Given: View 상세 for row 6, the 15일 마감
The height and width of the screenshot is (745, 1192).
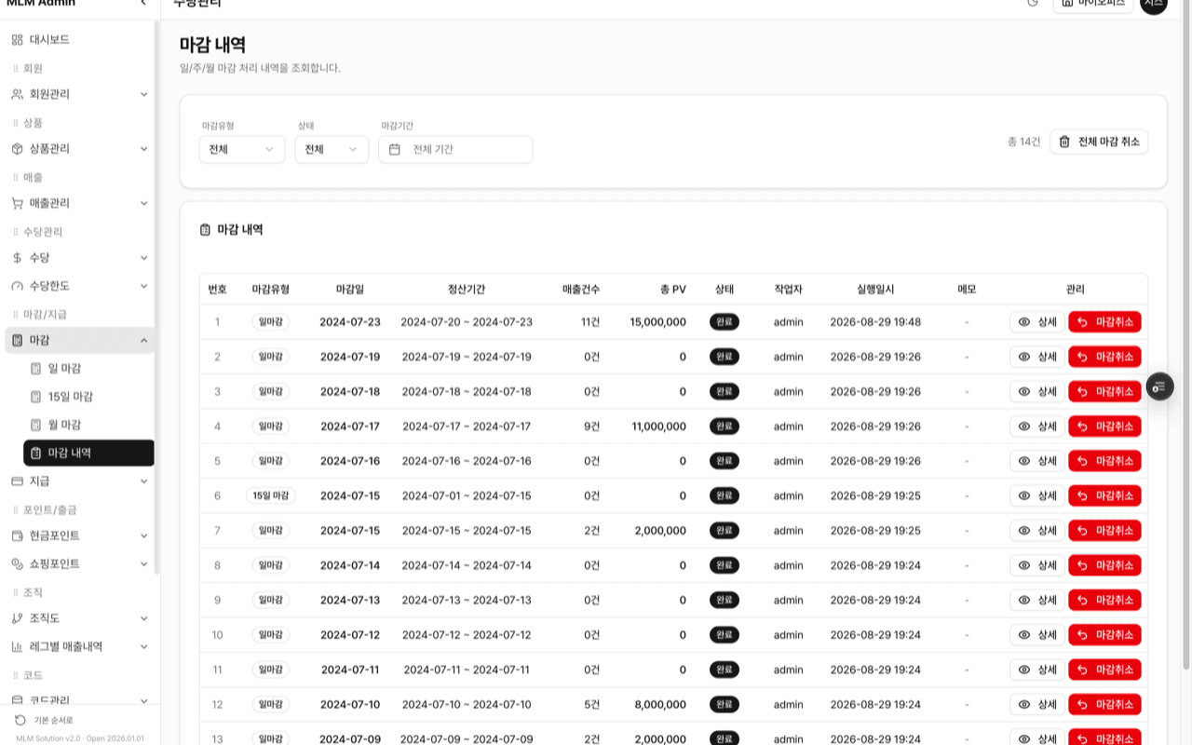Looking at the screenshot, I should (1037, 495).
